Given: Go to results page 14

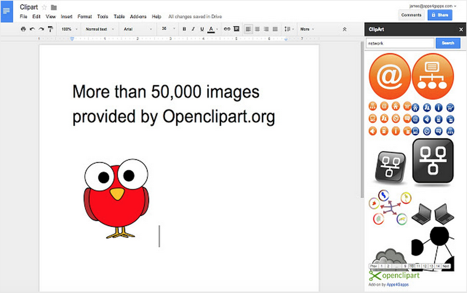Looking at the screenshot, I should 438,266.
